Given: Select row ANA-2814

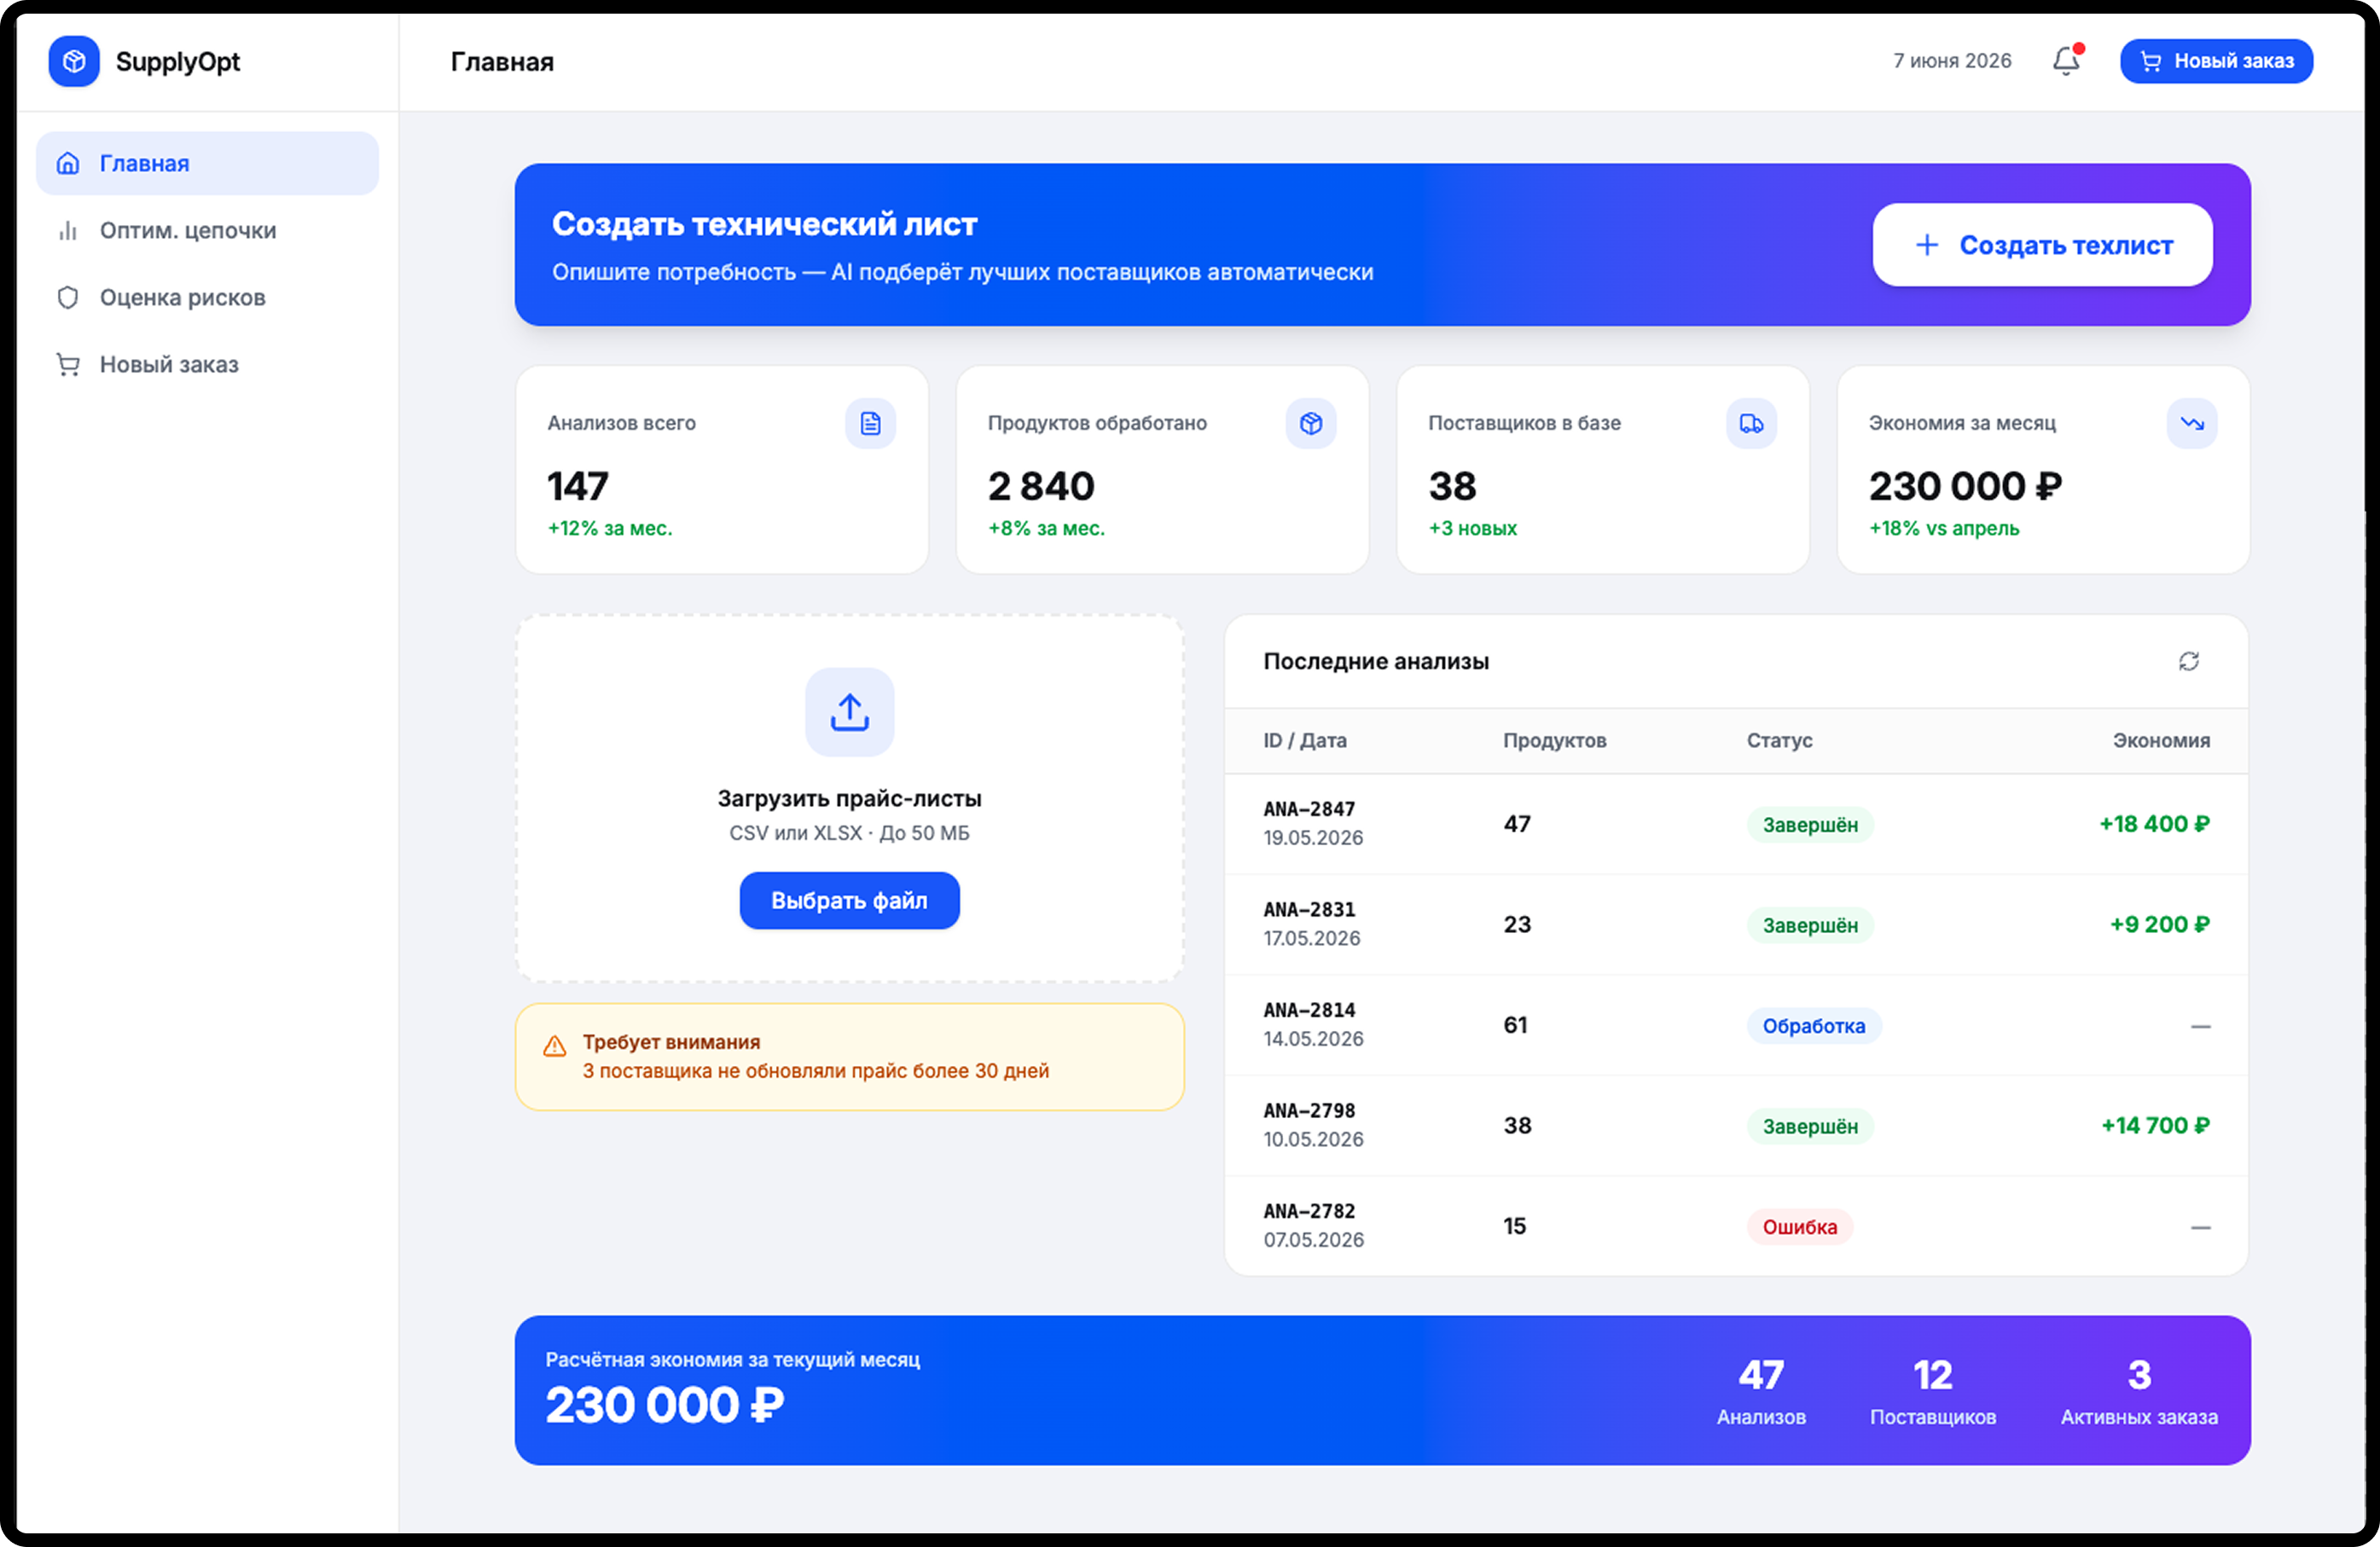Looking at the screenshot, I should 1736,1025.
